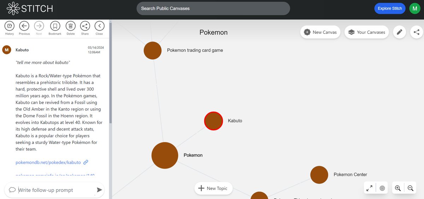
Task: Open the green M user avatar
Action: pyautogui.click(x=415, y=8)
